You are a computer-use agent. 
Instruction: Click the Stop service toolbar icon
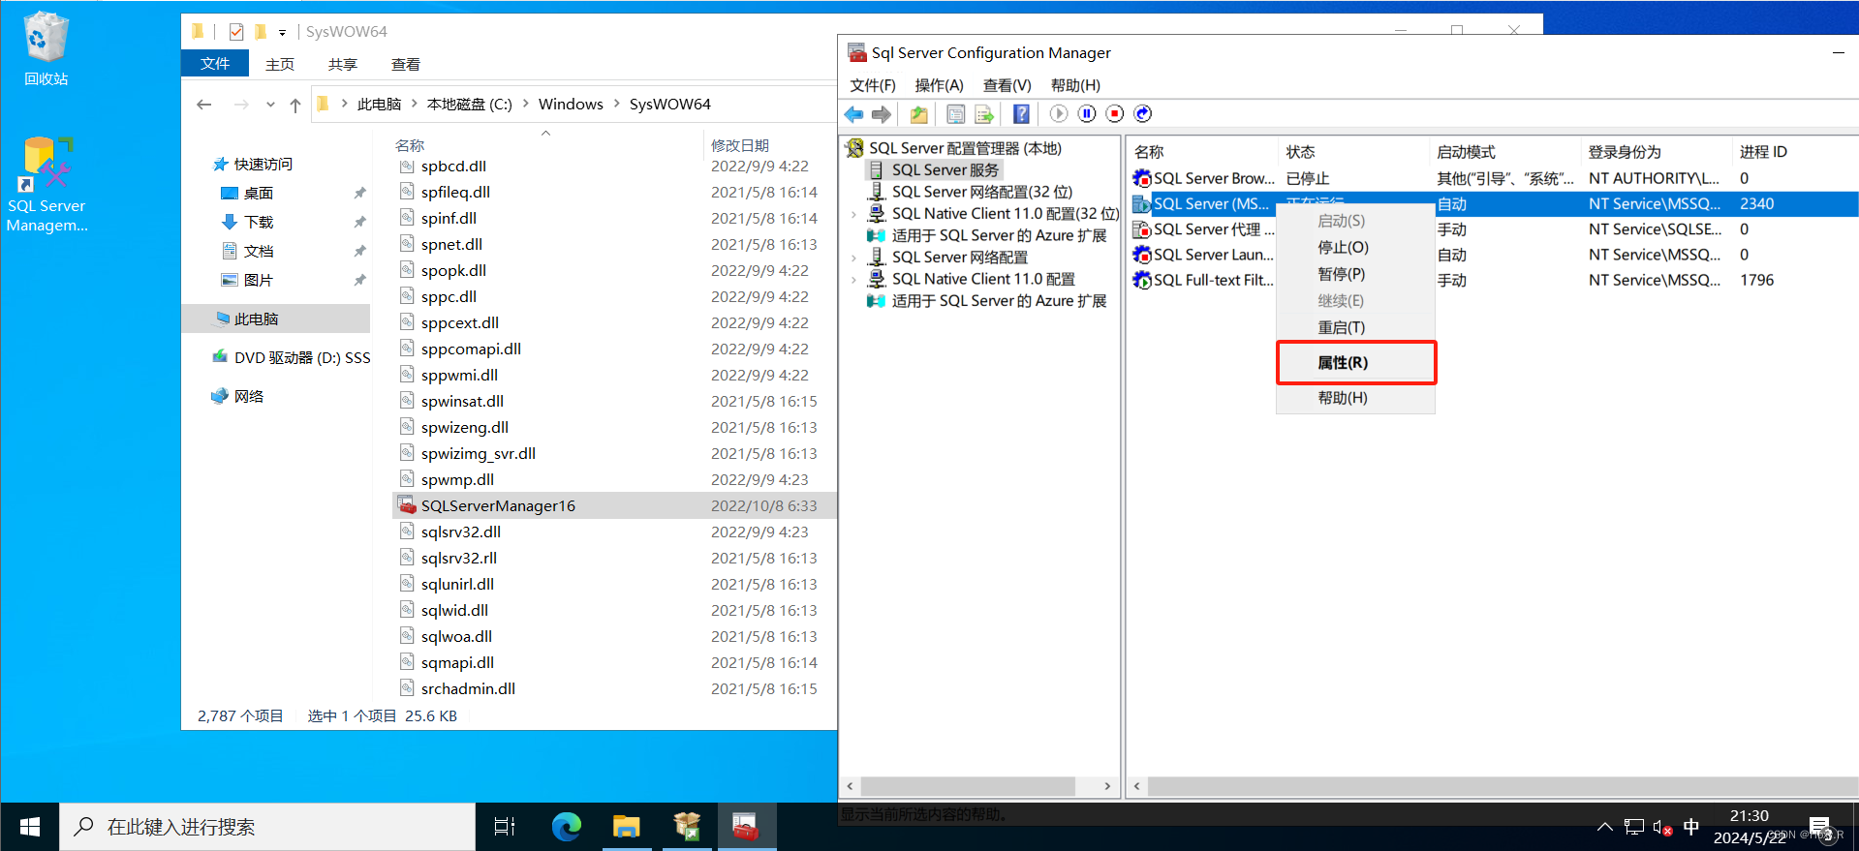[1115, 114]
